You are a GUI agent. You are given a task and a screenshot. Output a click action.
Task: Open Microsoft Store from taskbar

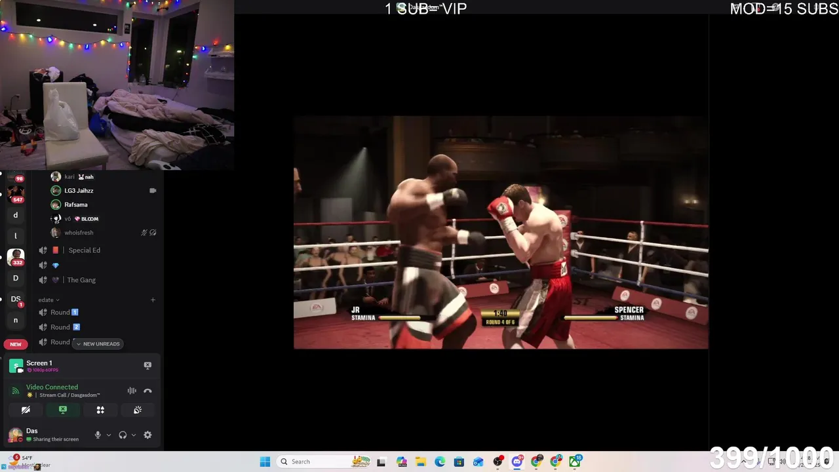coord(459,462)
